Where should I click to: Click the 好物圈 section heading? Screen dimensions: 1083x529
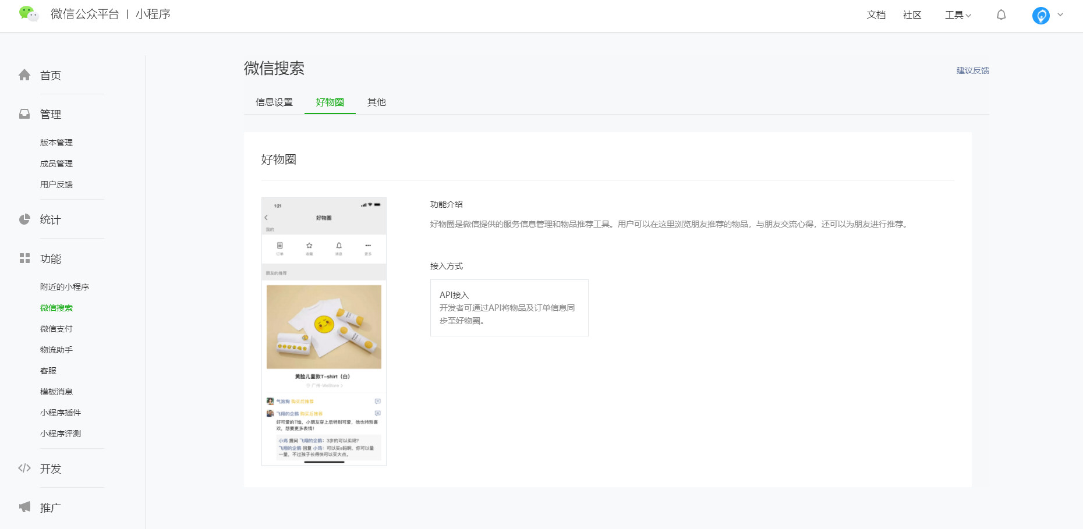click(279, 159)
